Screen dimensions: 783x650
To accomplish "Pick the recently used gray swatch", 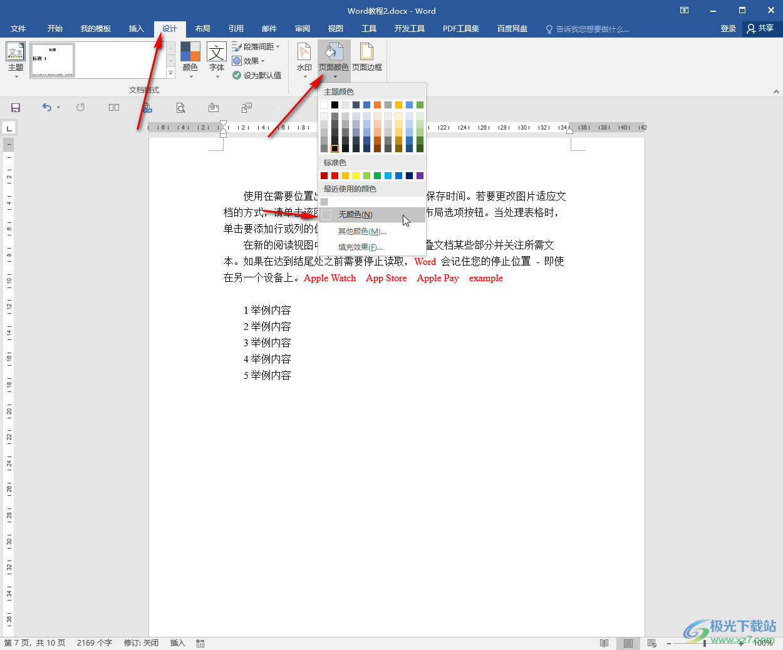I will (x=324, y=202).
